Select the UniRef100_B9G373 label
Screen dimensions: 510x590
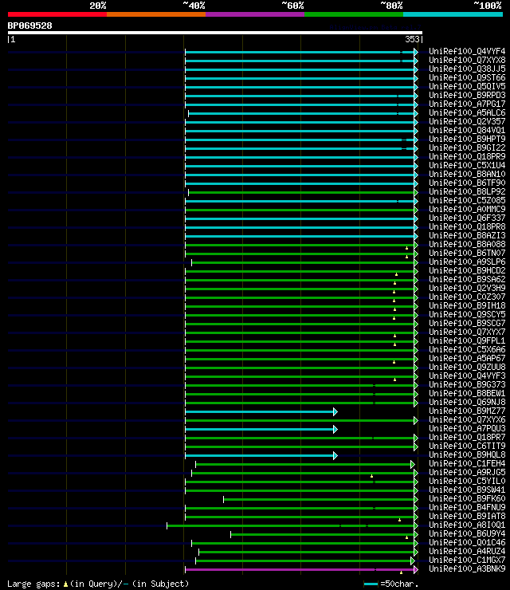[x=467, y=384]
